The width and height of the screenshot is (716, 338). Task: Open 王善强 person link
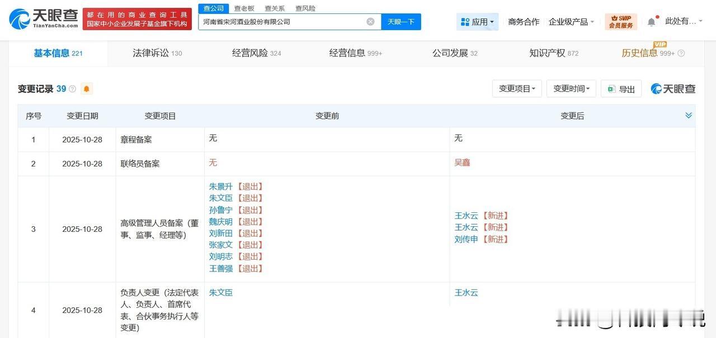221,269
